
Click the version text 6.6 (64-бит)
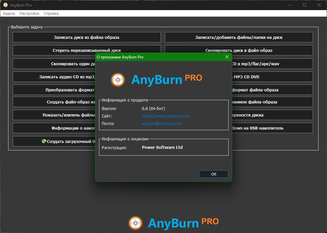(x=153, y=108)
